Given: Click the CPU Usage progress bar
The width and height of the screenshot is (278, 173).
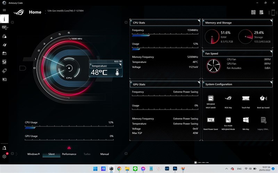Looking at the screenshot, I should (x=69, y=127).
